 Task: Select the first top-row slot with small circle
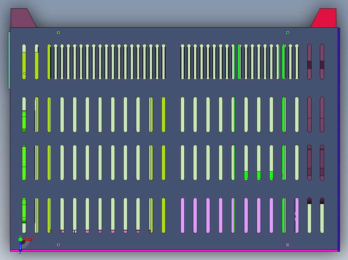pyautogui.click(x=24, y=62)
